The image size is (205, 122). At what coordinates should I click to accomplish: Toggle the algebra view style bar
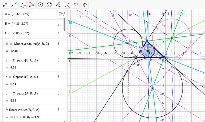point(61,14)
